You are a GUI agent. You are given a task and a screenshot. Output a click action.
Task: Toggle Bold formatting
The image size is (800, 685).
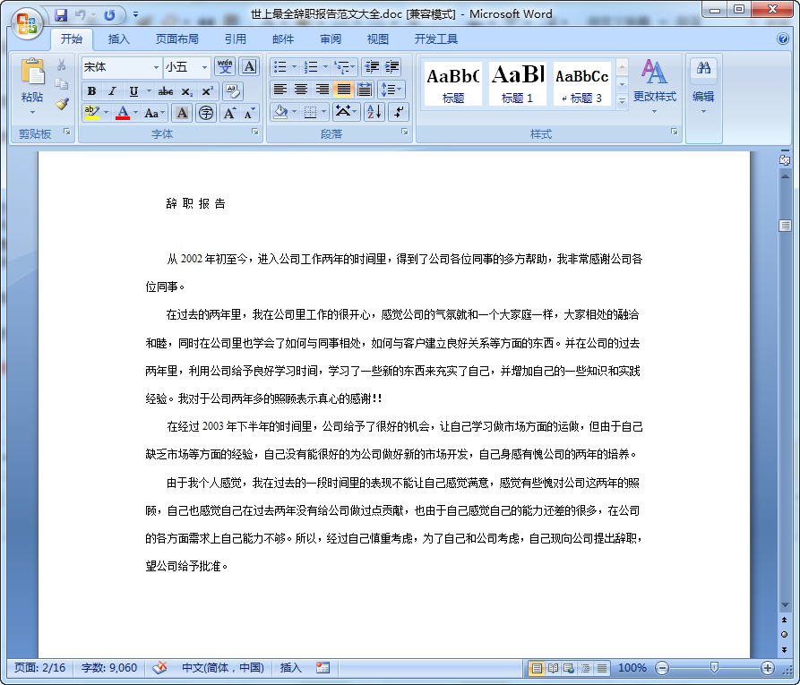92,91
